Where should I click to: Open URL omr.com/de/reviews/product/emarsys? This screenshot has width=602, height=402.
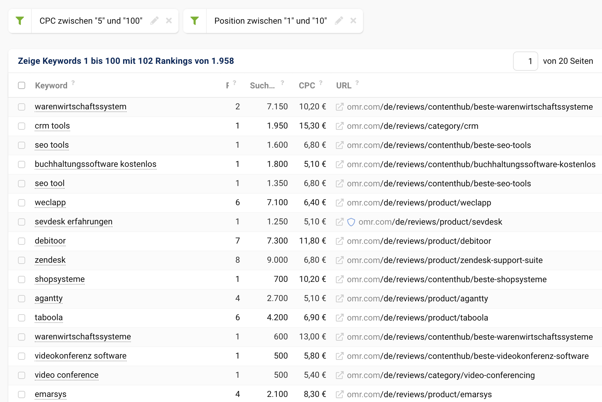420,395
